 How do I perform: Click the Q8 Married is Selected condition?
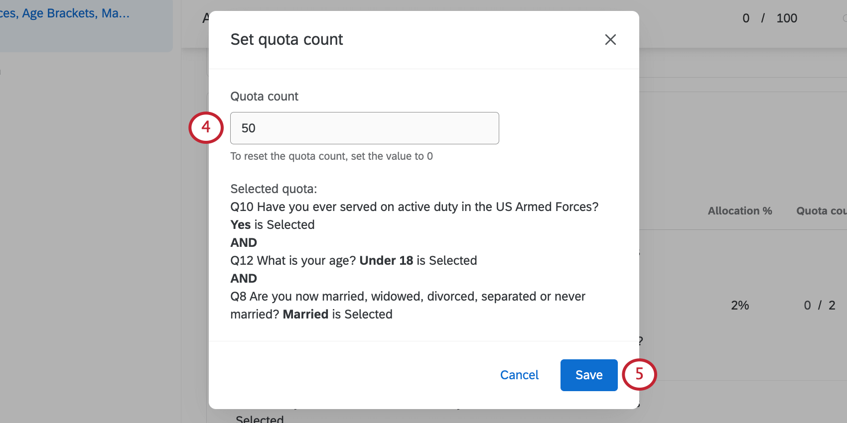coord(408,305)
